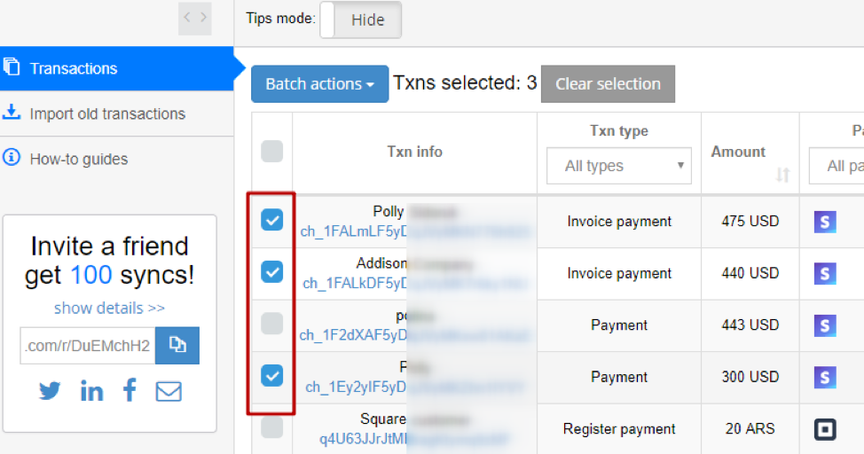This screenshot has height=454, width=864.
Task: Check the 443 USD payment checkbox
Action: click(271, 324)
